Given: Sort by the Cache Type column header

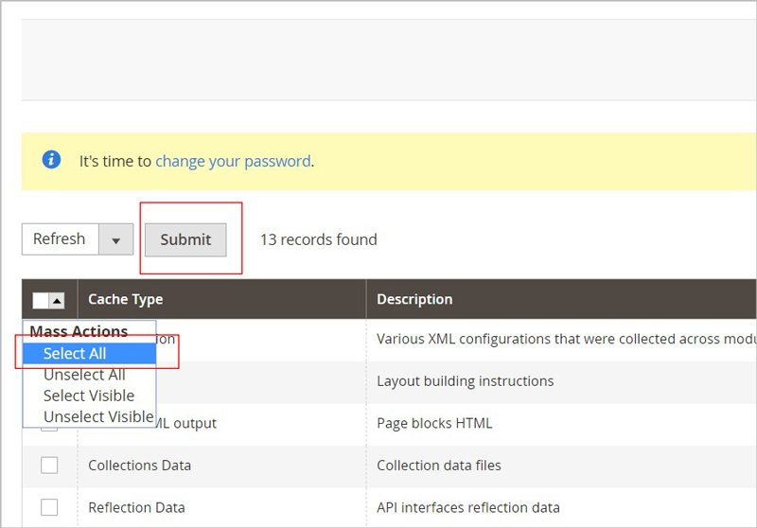Looking at the screenshot, I should coord(126,299).
